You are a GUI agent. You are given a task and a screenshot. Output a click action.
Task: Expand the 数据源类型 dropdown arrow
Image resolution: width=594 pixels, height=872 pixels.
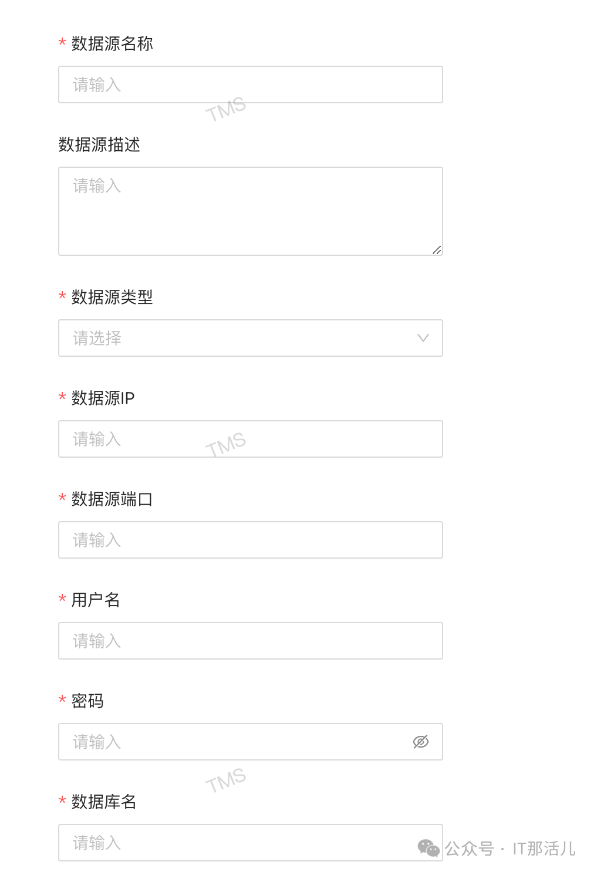pos(423,338)
